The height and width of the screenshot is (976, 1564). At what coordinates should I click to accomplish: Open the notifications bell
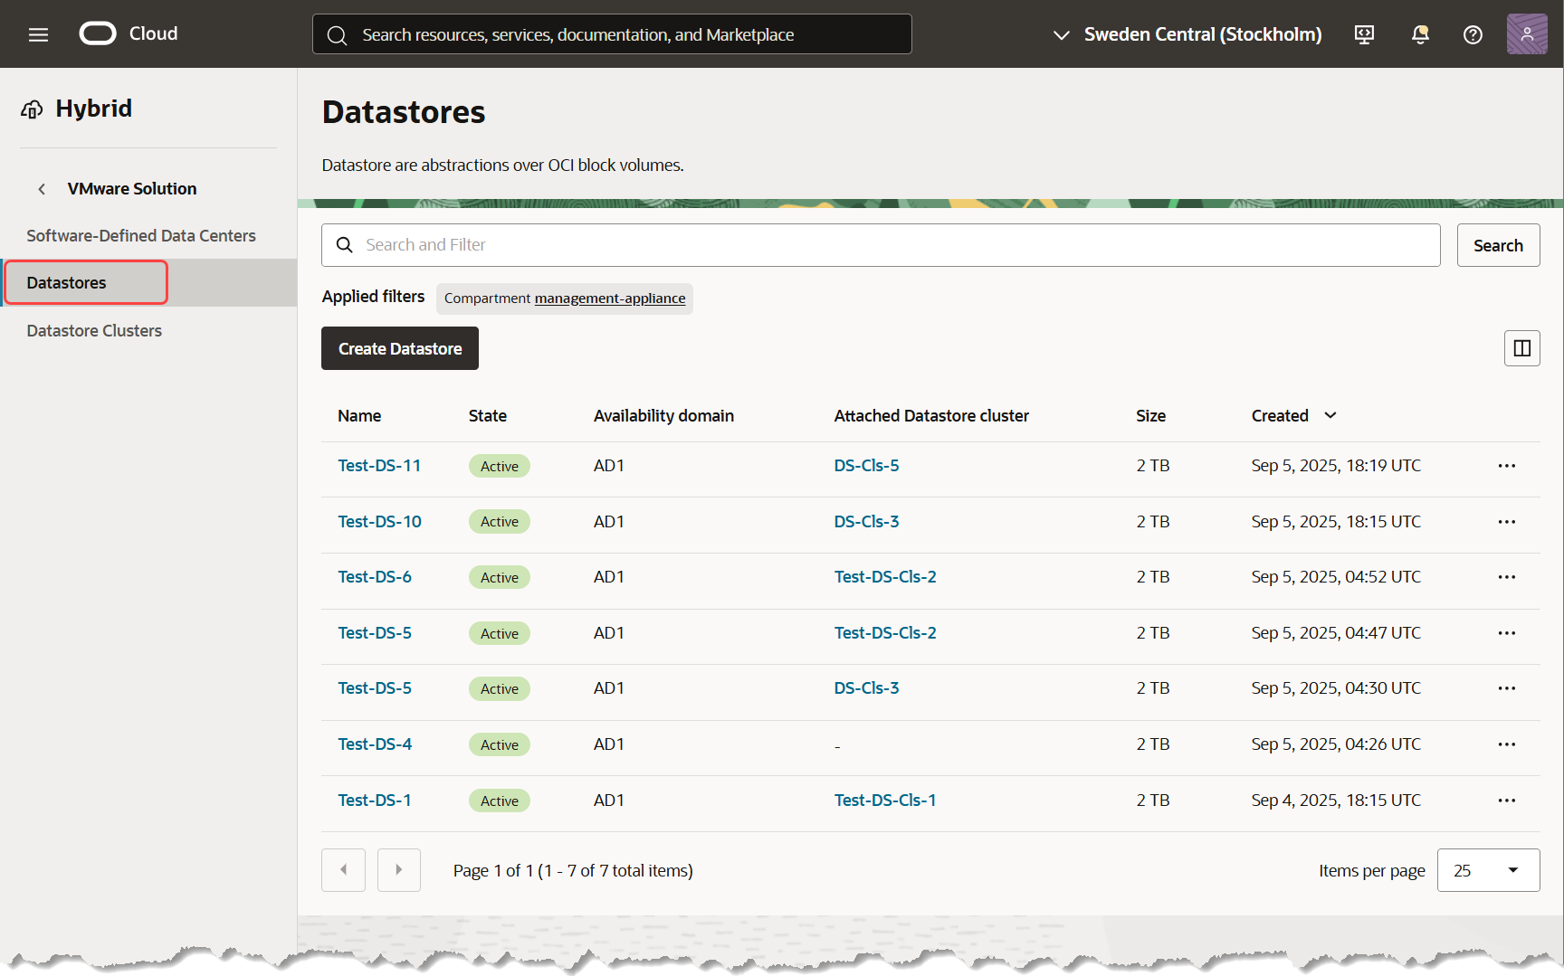pyautogui.click(x=1419, y=34)
